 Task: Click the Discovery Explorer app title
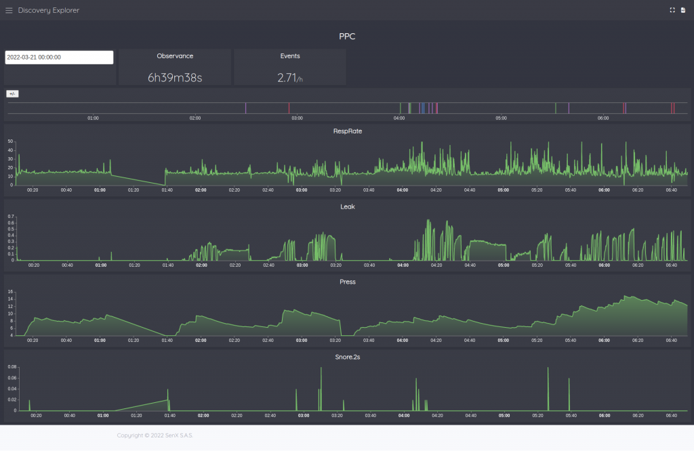point(48,10)
